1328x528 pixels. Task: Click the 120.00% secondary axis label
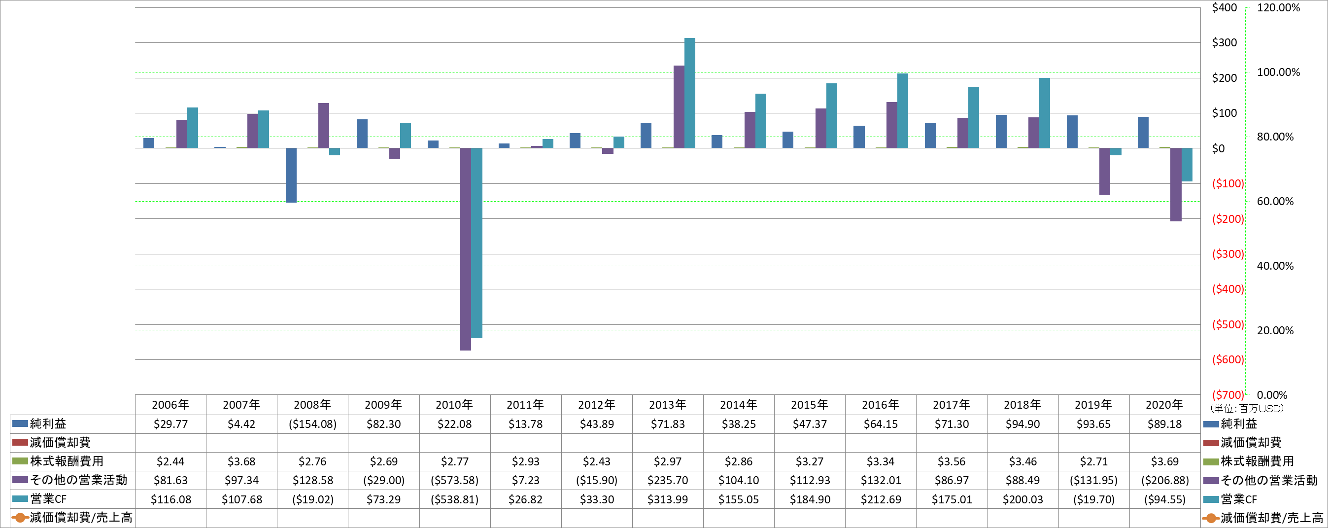pyautogui.click(x=1279, y=7)
